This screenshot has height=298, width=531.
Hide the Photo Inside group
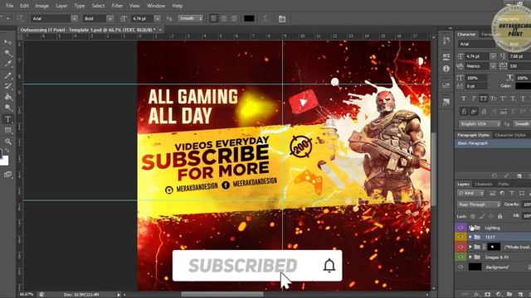click(x=460, y=247)
